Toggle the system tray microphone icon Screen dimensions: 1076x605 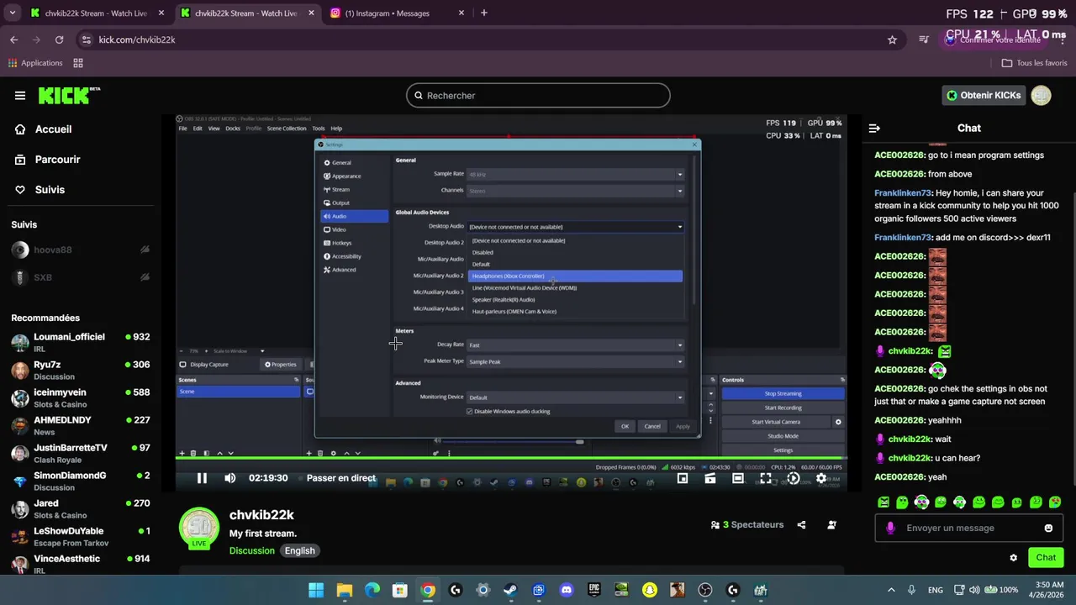(911, 590)
